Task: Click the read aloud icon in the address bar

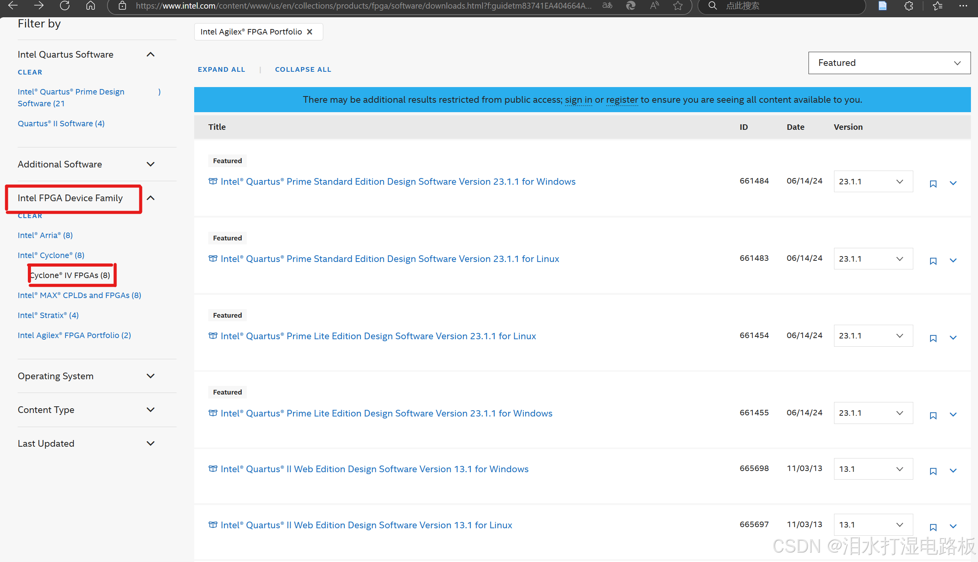Action: point(654,5)
